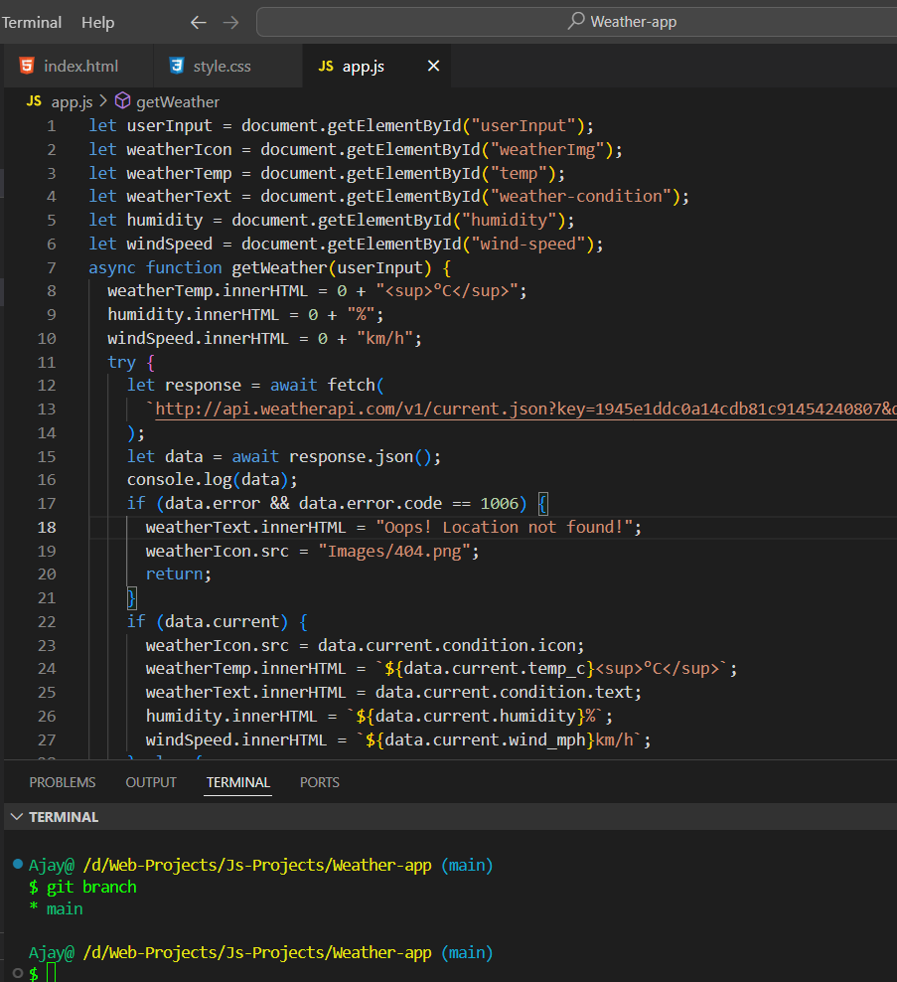Click line number 7 in gutter

[52, 268]
